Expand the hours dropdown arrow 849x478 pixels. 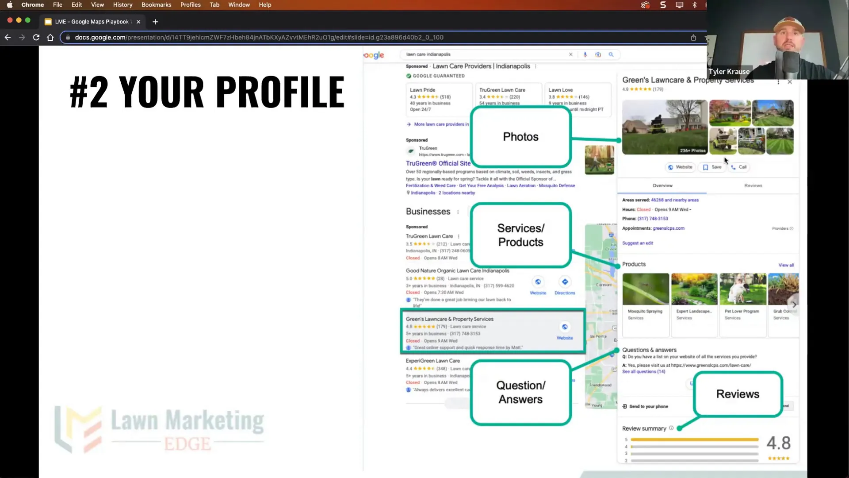pos(690,210)
